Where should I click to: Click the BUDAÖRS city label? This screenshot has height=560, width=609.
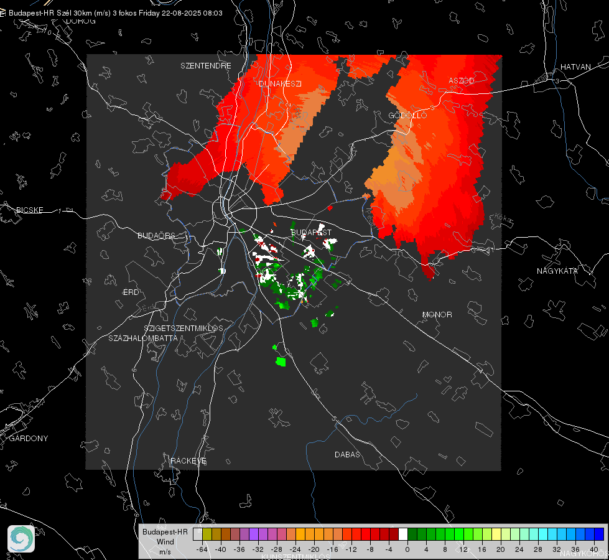(x=157, y=235)
